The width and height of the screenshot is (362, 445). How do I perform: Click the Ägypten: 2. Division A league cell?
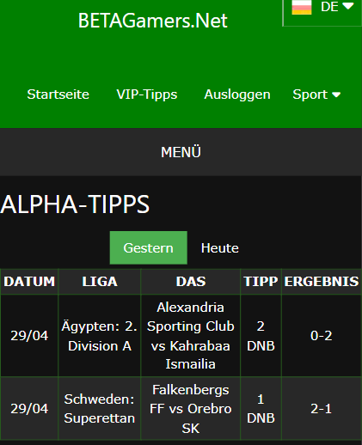(x=100, y=336)
